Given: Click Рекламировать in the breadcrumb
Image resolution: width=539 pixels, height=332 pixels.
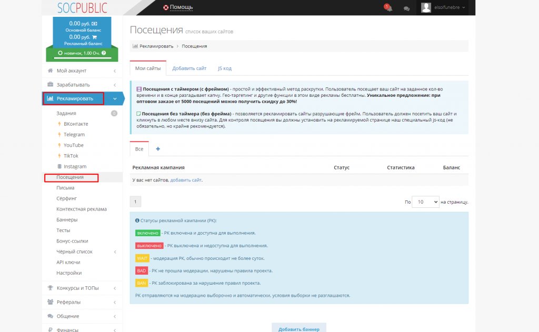Looking at the screenshot, I should [156, 46].
